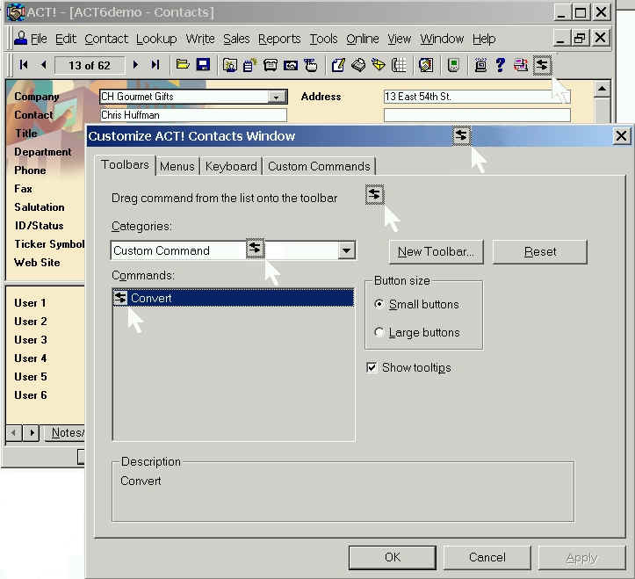Viewport: 635px width, 579px height.
Task: Click the blue floppy Save icon
Action: tap(203, 64)
